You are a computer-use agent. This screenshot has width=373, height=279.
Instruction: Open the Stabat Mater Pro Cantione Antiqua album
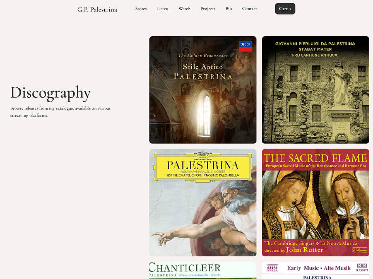[315, 90]
